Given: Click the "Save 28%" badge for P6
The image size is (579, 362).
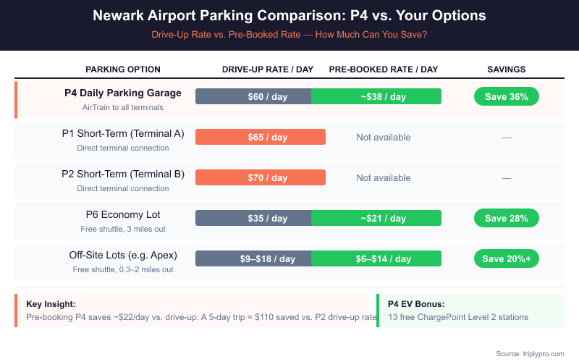Looking at the screenshot, I should coord(507,219).
